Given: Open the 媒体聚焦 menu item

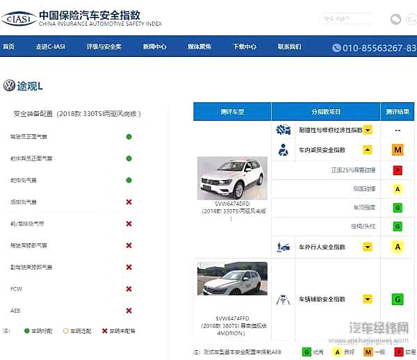Looking at the screenshot, I should pos(199,47).
